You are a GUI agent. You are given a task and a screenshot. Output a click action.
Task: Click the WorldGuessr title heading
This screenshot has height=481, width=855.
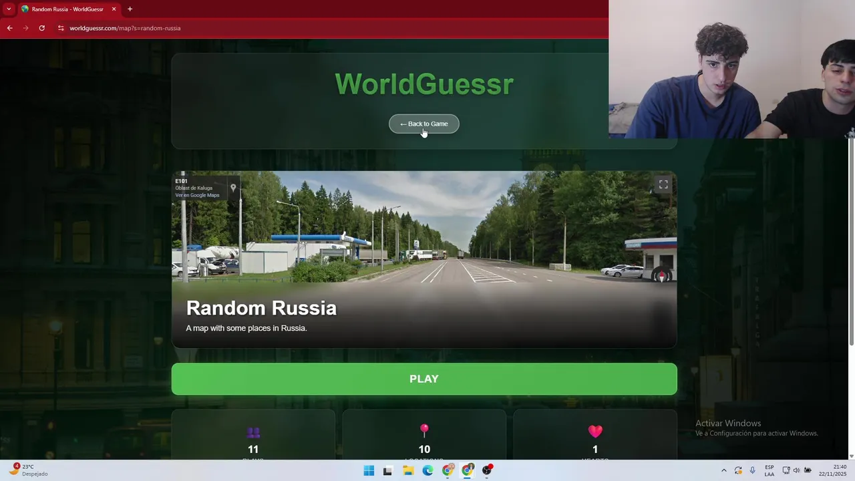click(x=424, y=84)
